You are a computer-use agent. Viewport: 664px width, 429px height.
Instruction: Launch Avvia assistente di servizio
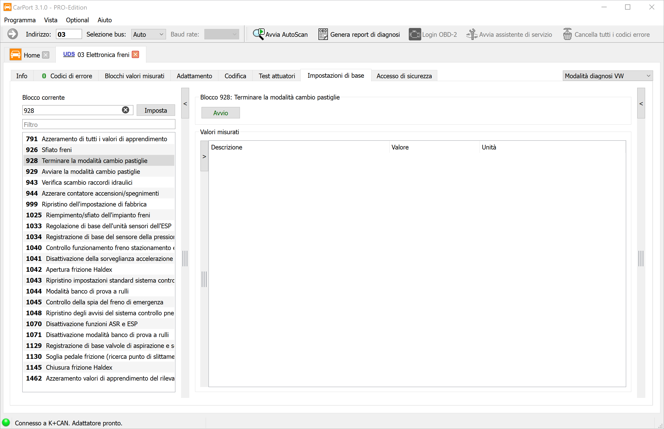pyautogui.click(x=509, y=34)
